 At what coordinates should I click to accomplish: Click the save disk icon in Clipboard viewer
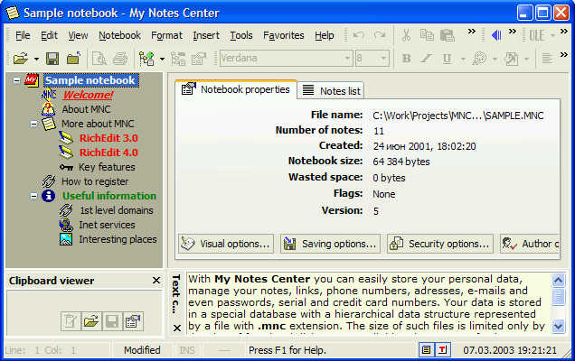112,321
